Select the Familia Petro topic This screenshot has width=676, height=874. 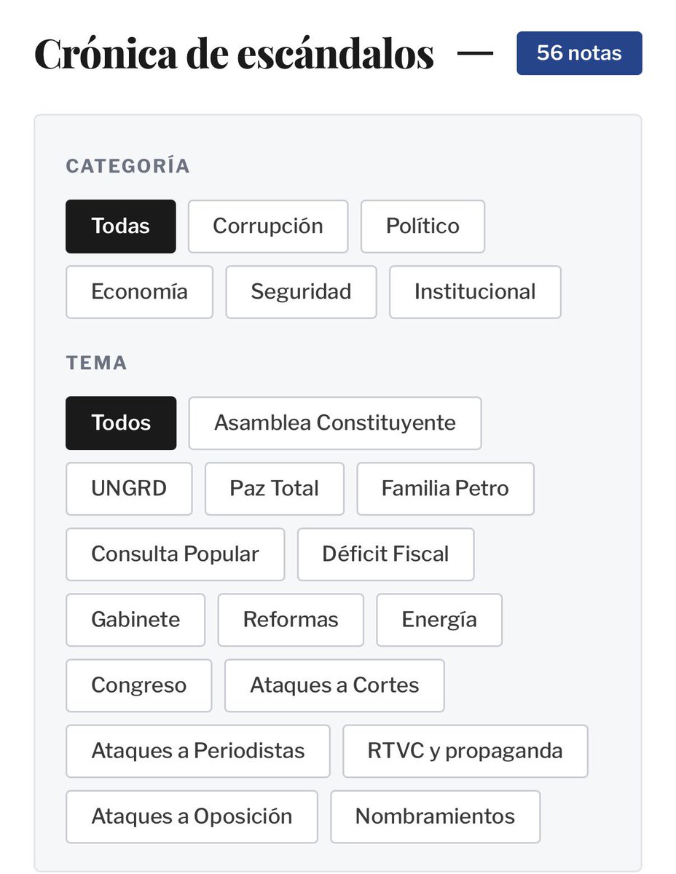445,489
